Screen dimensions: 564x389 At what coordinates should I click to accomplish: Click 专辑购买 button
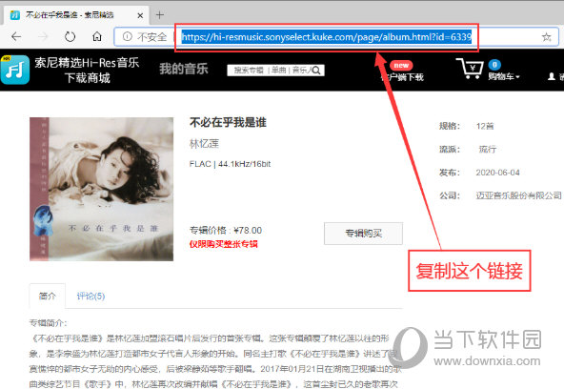363,234
